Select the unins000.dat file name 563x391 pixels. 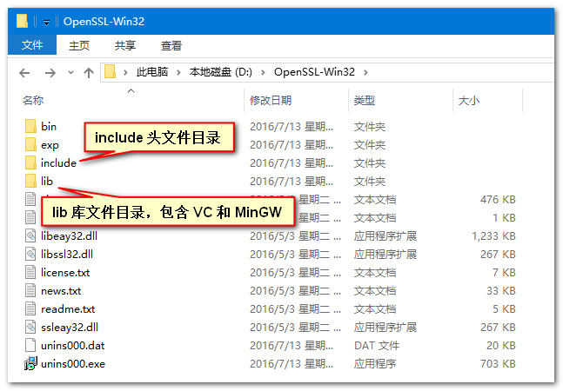pyautogui.click(x=72, y=346)
